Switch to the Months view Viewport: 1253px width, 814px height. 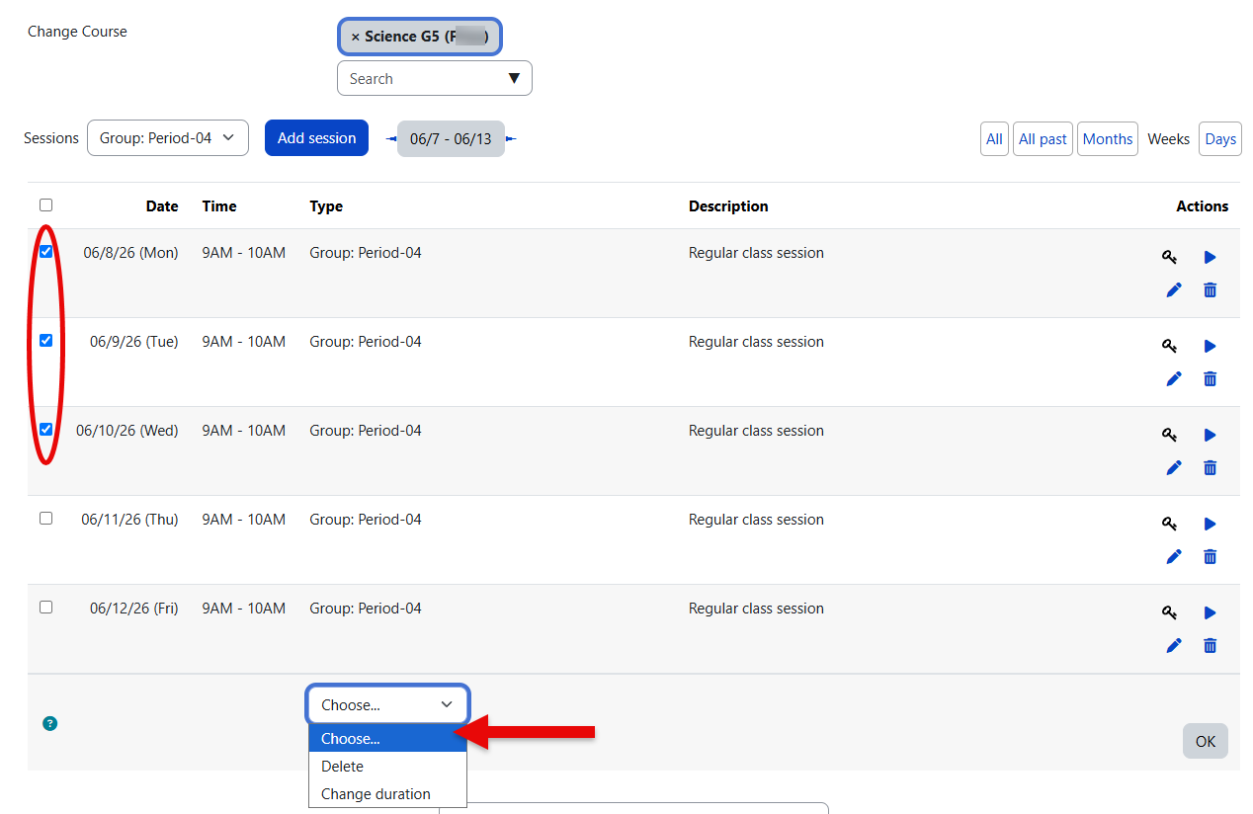click(1108, 139)
